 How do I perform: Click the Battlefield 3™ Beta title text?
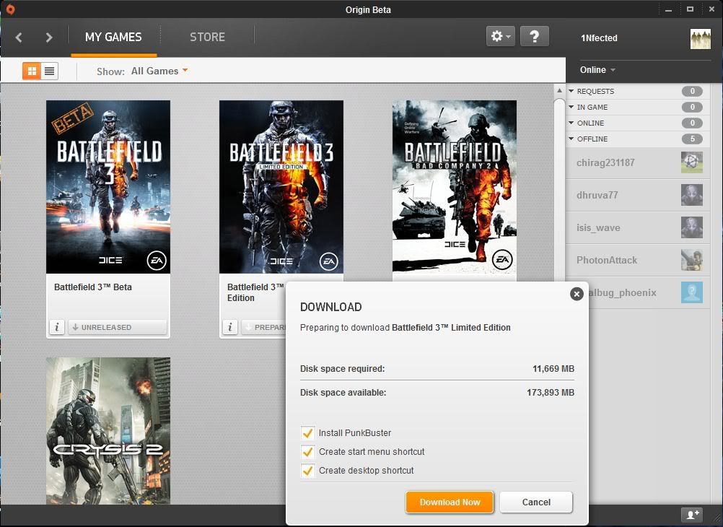[93, 287]
